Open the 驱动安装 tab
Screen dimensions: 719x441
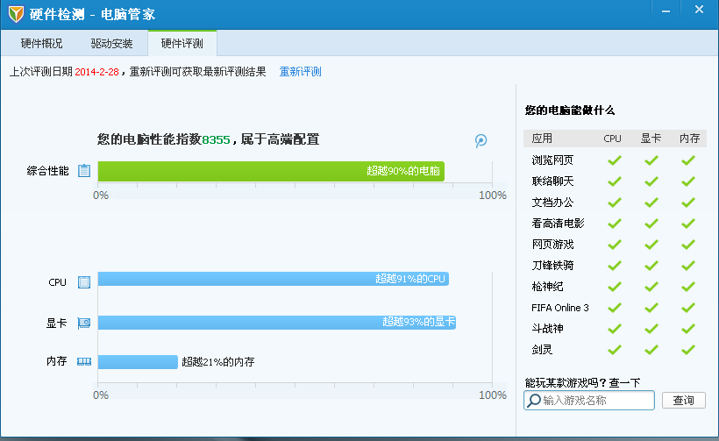coord(111,43)
